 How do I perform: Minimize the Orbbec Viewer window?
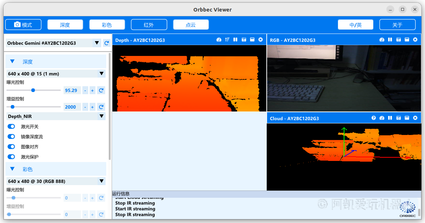390,9
